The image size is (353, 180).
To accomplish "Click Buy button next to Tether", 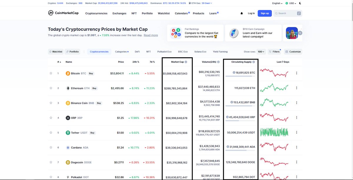I will (x=92, y=133).
